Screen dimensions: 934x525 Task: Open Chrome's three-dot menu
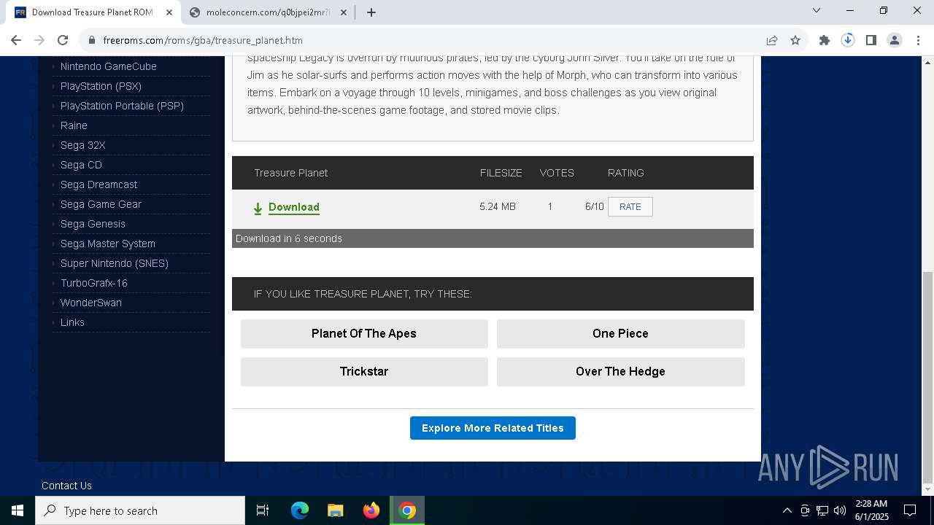(x=917, y=40)
